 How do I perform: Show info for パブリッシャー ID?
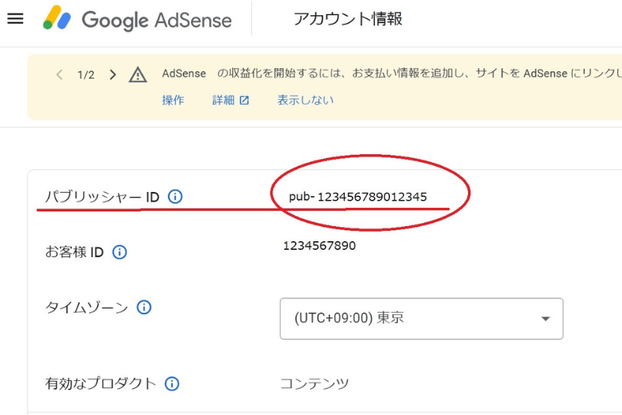point(175,196)
